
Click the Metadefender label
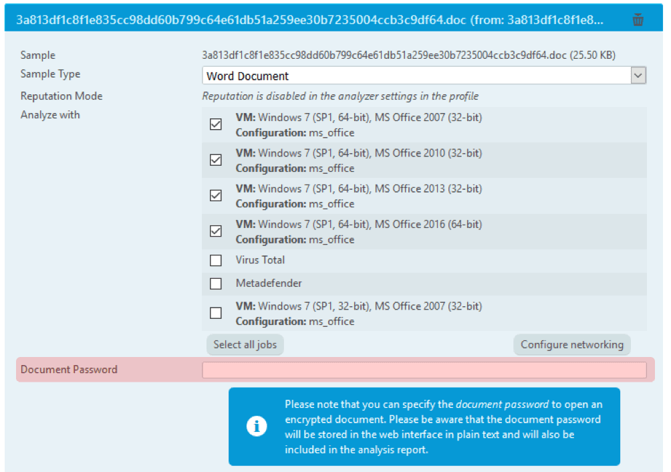pyautogui.click(x=269, y=283)
